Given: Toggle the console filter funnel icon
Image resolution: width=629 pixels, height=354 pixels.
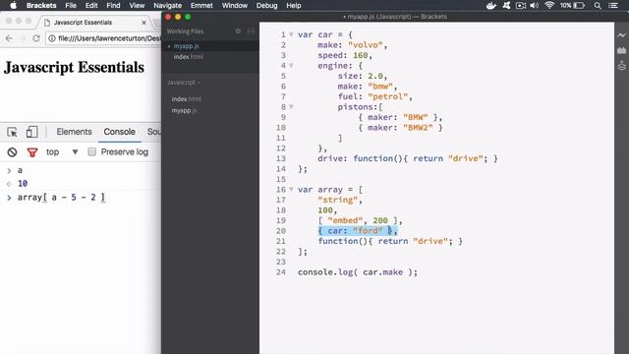Looking at the screenshot, I should 32,152.
